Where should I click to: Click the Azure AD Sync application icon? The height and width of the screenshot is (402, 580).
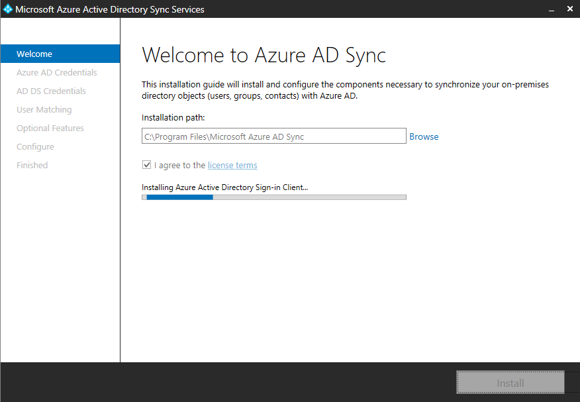click(x=7, y=9)
